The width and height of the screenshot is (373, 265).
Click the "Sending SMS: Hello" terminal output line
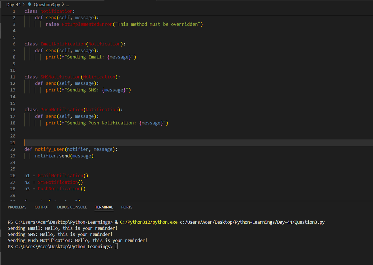click(x=60, y=234)
